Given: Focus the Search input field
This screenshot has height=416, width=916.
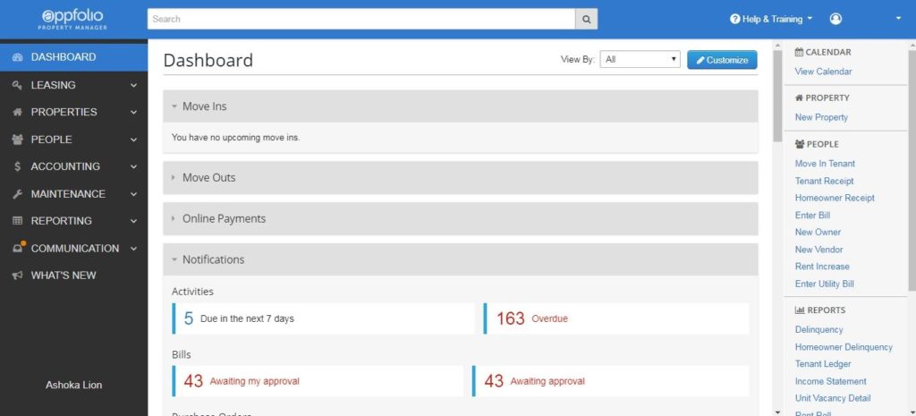Looking at the screenshot, I should (x=361, y=20).
